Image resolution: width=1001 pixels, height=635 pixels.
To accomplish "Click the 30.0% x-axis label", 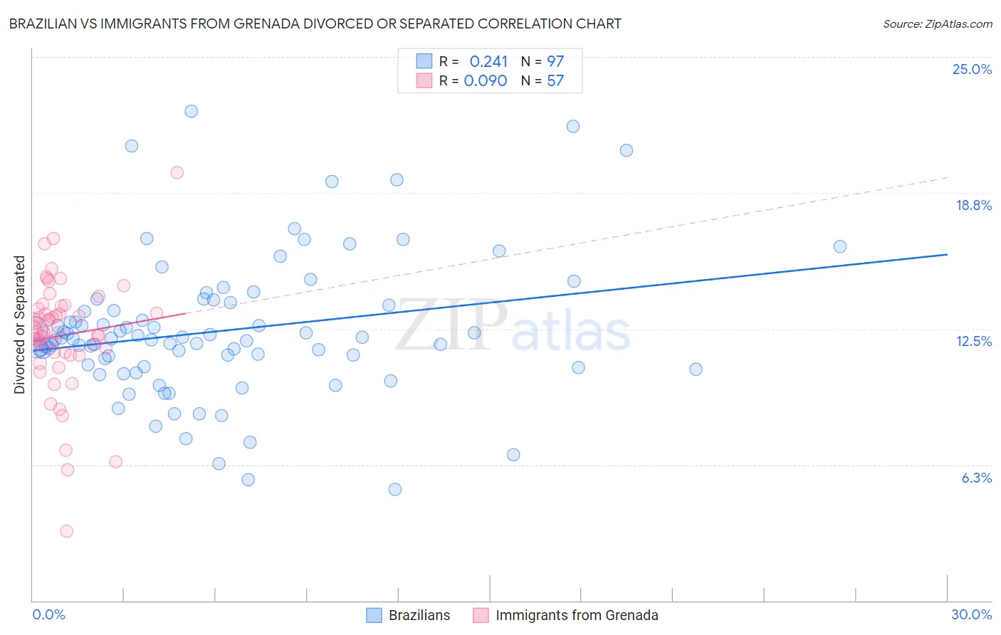I will [971, 614].
